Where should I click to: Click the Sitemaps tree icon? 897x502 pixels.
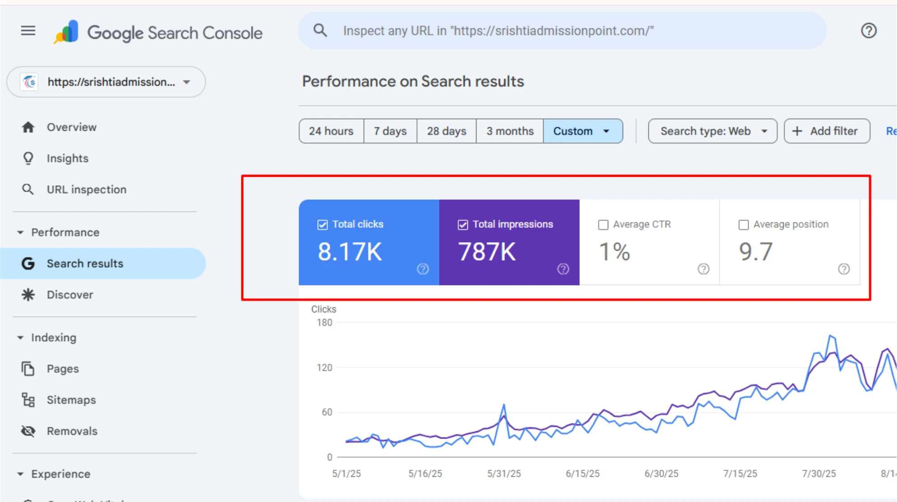click(28, 400)
